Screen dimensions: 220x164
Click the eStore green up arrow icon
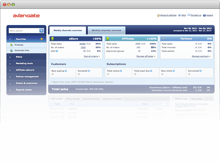[53, 39]
